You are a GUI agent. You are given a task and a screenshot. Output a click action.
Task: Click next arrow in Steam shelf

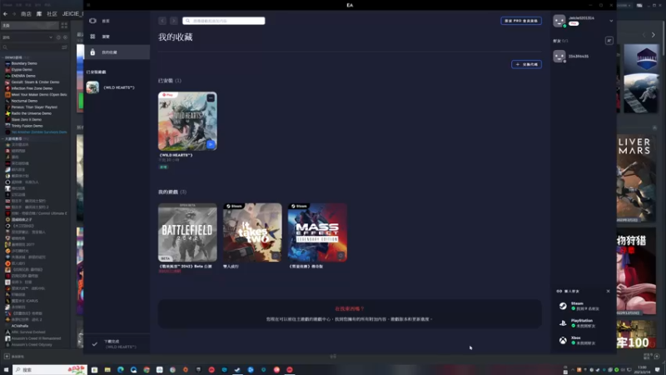point(654,35)
